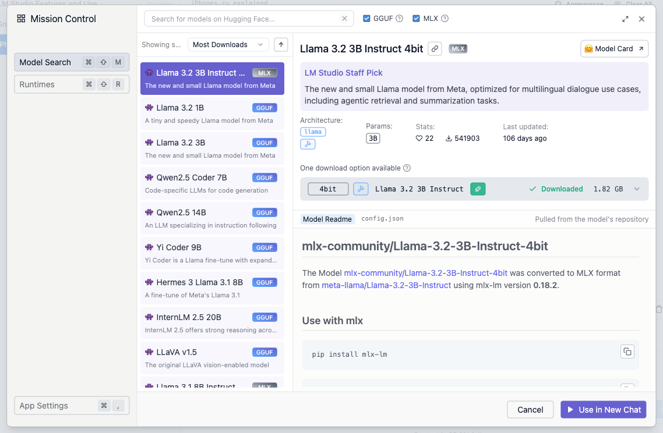Click the likes heart icon in Stats
The width and height of the screenshot is (663, 433).
tap(419, 138)
